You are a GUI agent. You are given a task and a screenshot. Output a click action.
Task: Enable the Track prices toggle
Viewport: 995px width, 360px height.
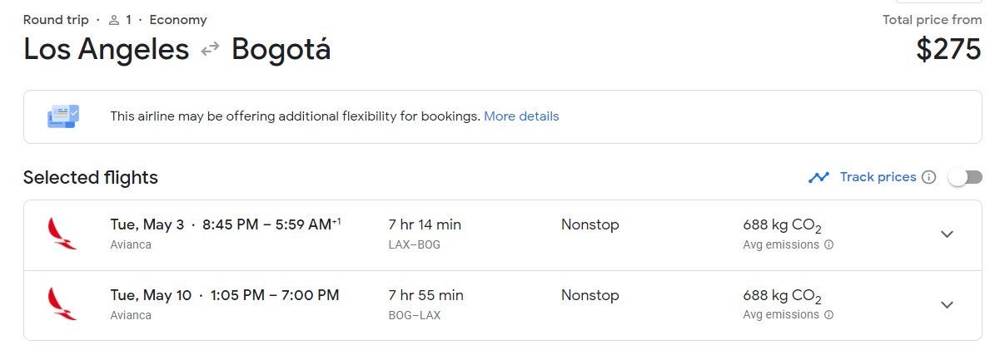[965, 177]
